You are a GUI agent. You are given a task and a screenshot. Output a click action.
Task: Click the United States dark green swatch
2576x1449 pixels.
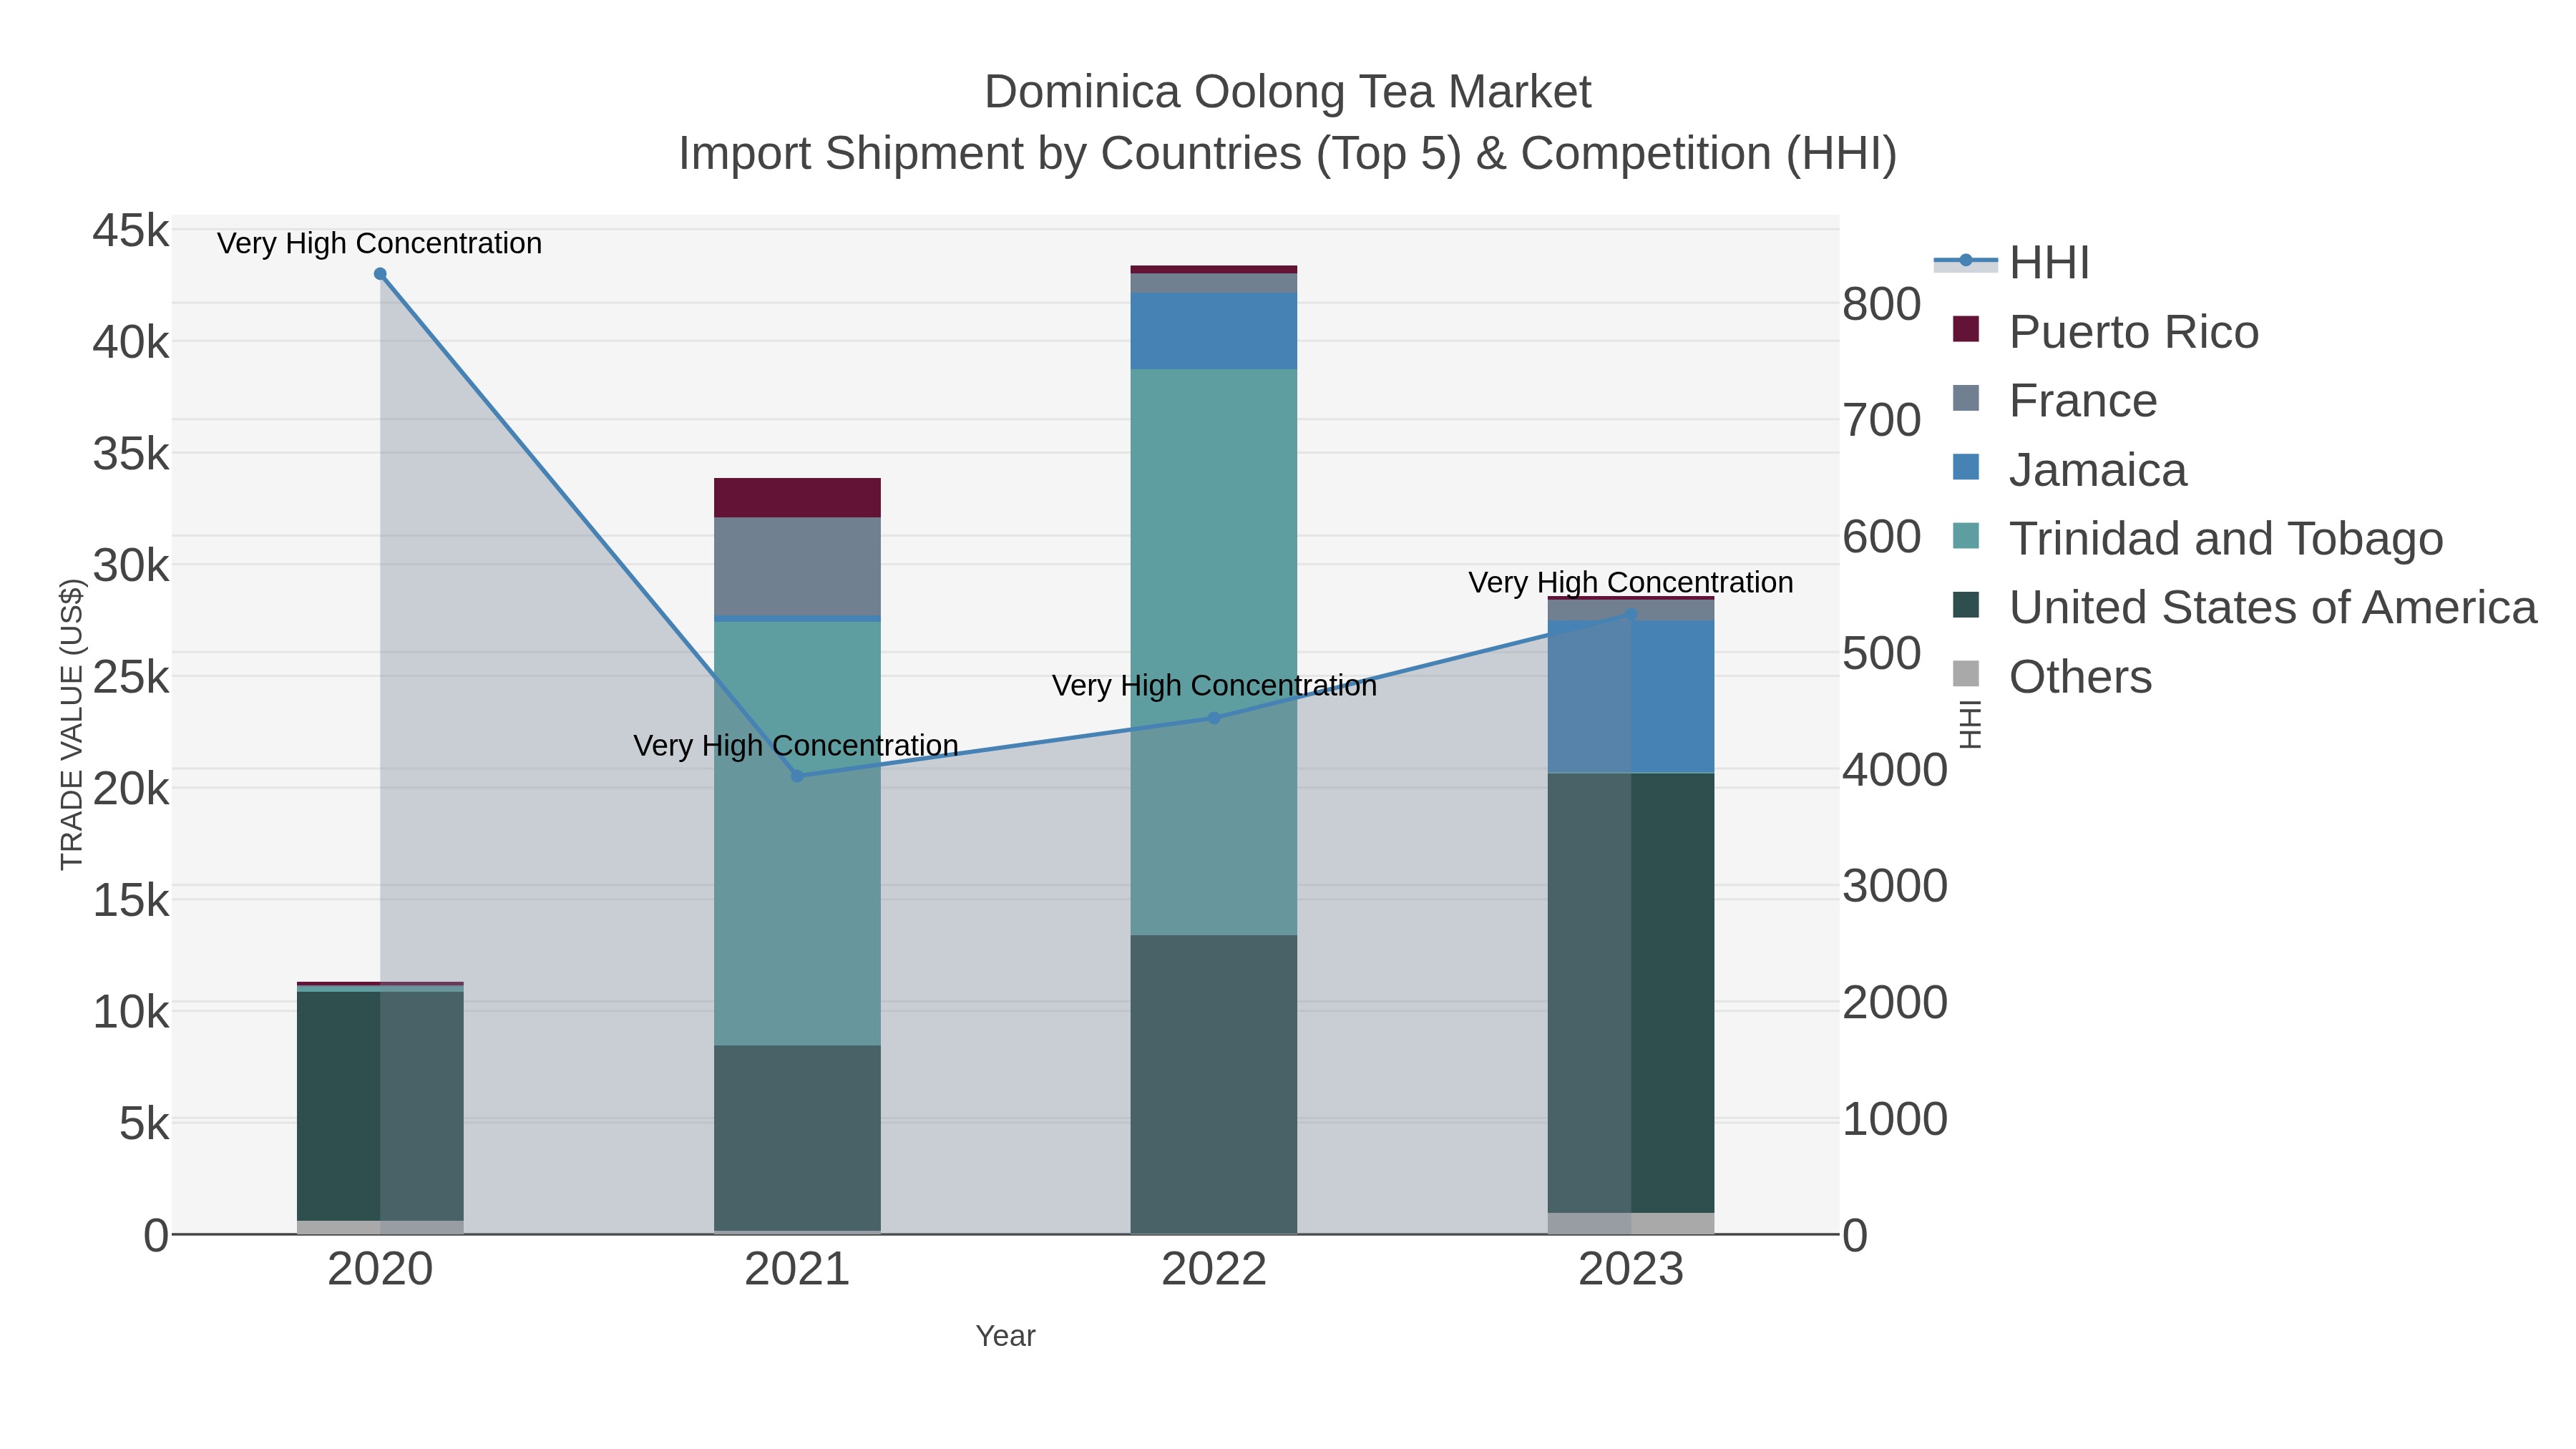(x=1966, y=605)
